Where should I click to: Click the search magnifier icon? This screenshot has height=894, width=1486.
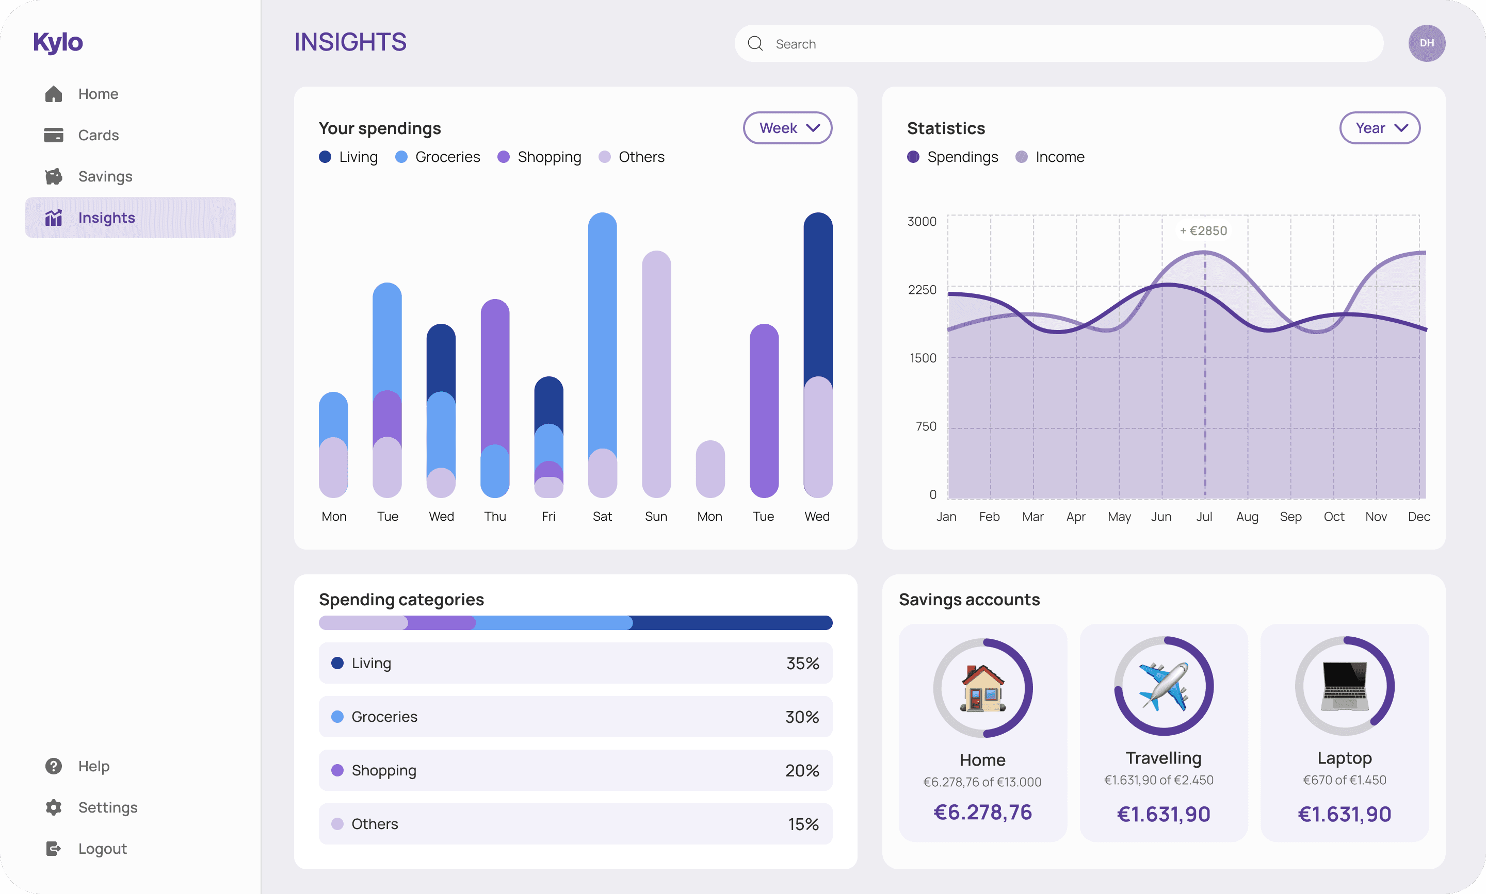[x=755, y=43]
